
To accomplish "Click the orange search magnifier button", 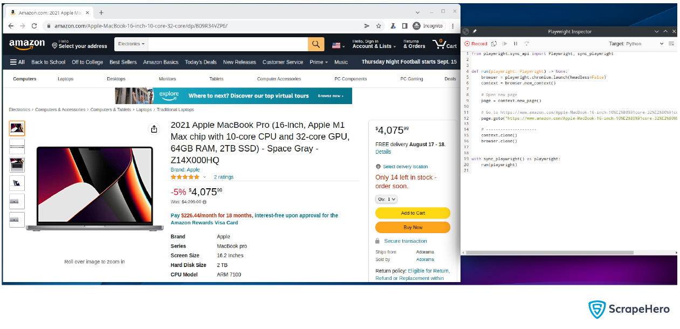I will coord(316,44).
